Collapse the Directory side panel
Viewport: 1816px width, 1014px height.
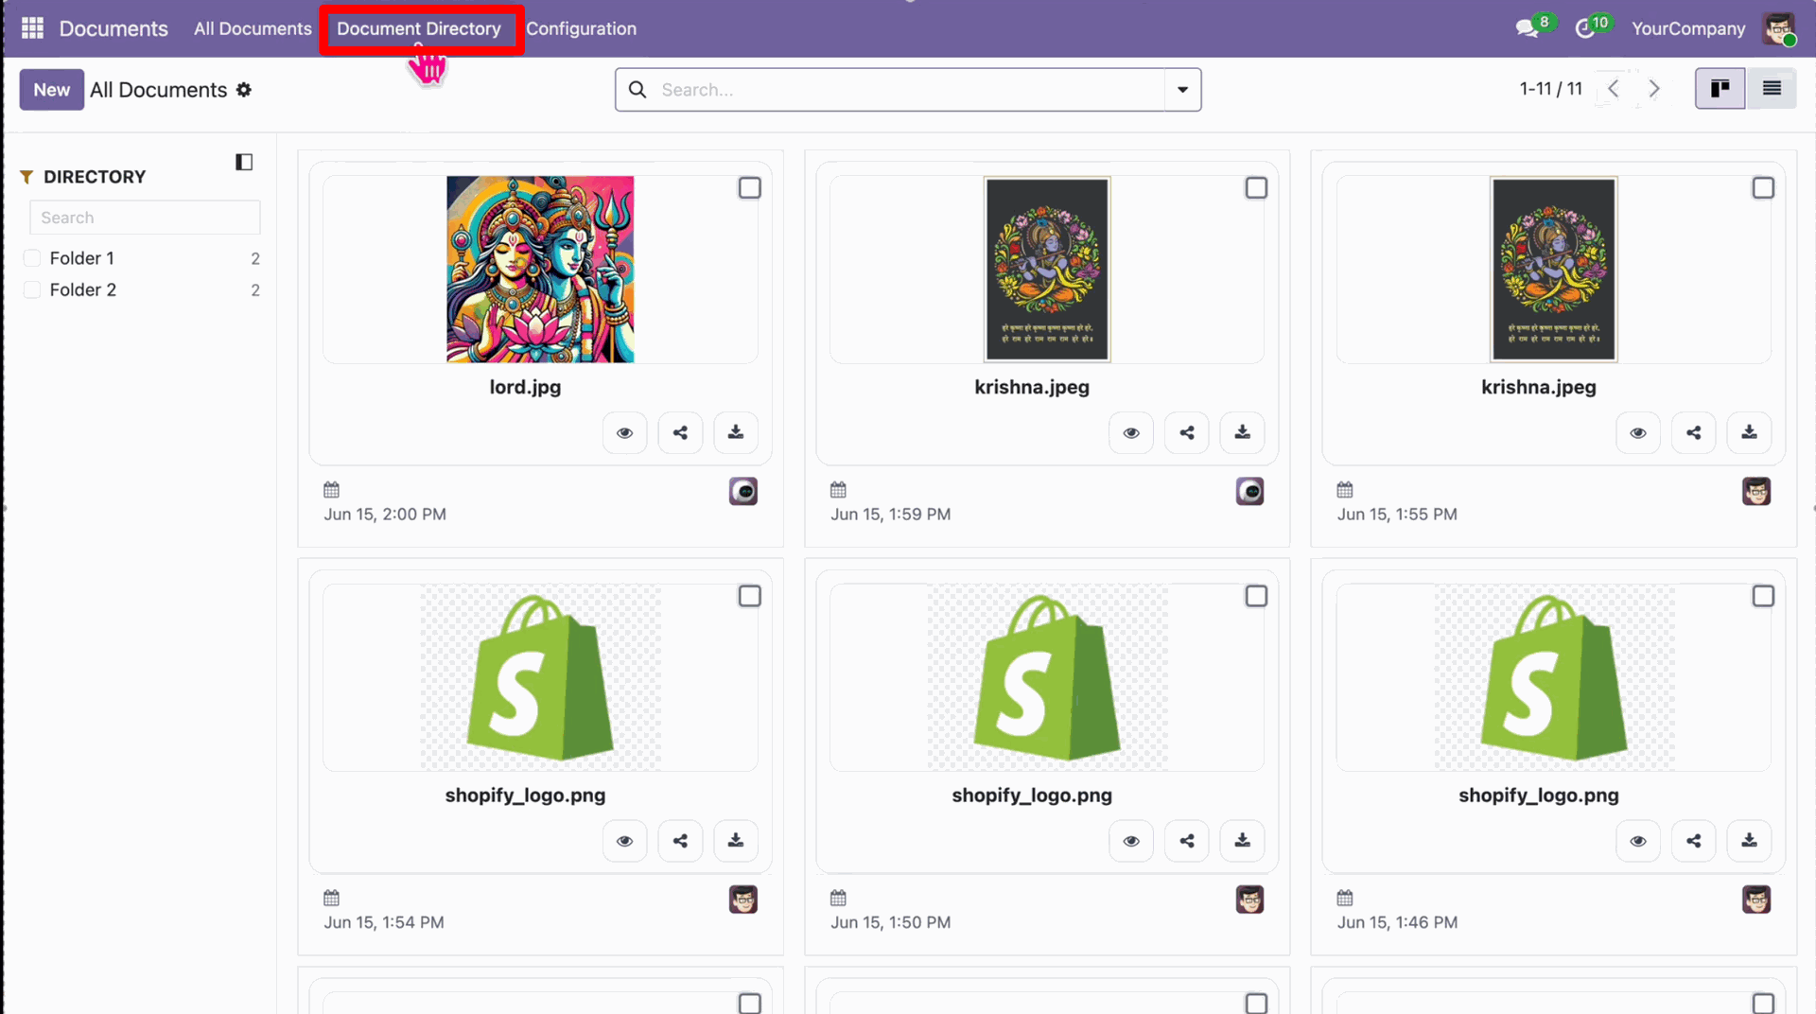(244, 163)
